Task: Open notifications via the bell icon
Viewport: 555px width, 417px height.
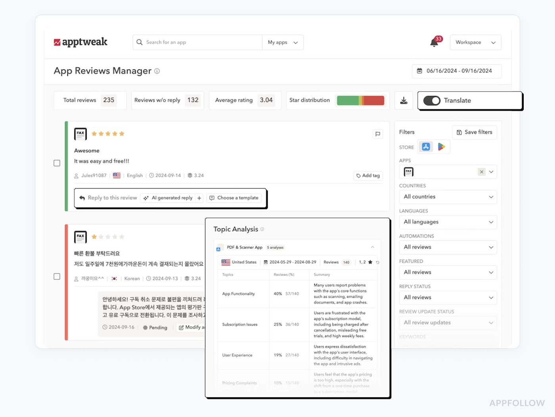Action: 433,42
